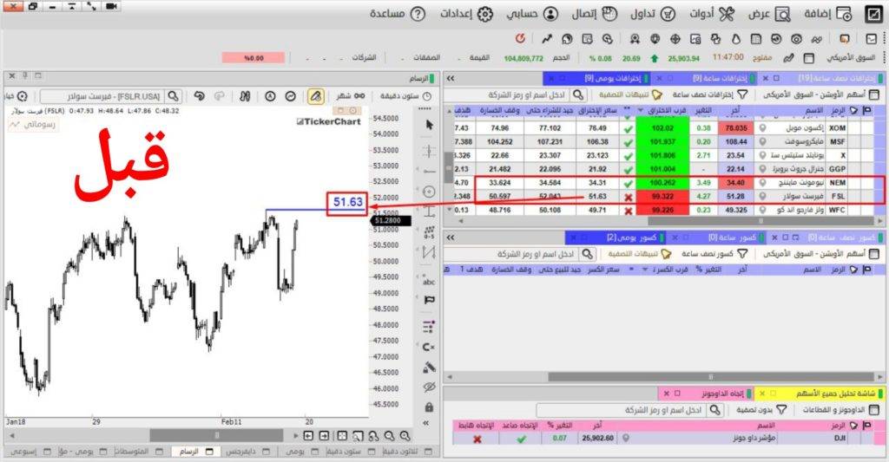Open the تداول (Trading) menu
Viewport: 889px width, 462px height.
(653, 14)
